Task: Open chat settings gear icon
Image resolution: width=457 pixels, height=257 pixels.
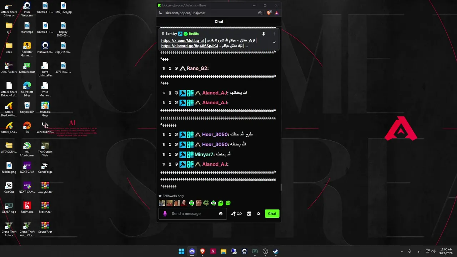Action: [x=258, y=213]
